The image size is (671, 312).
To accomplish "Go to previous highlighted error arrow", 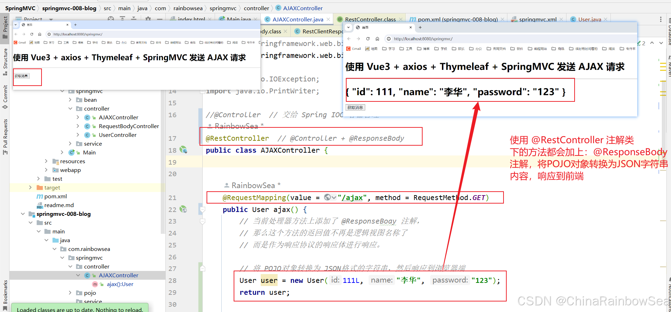I will point(652,43).
